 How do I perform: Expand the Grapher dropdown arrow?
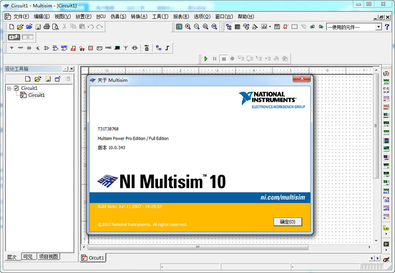pos(270,27)
